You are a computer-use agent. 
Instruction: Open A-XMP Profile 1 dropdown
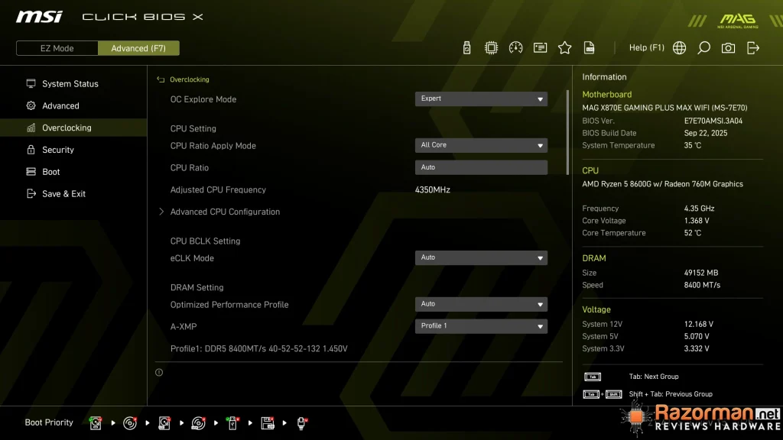[x=481, y=325]
